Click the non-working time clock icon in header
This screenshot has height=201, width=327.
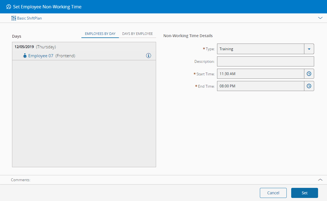click(x=9, y=7)
